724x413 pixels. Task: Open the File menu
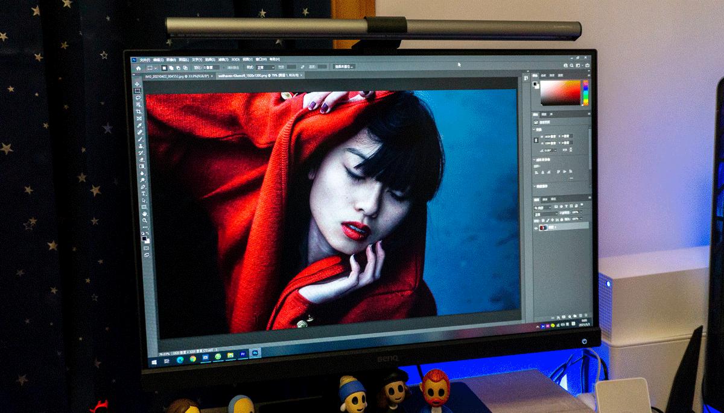[144, 60]
